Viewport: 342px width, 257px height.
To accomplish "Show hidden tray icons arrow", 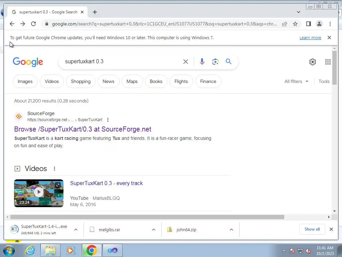I will click(284, 251).
